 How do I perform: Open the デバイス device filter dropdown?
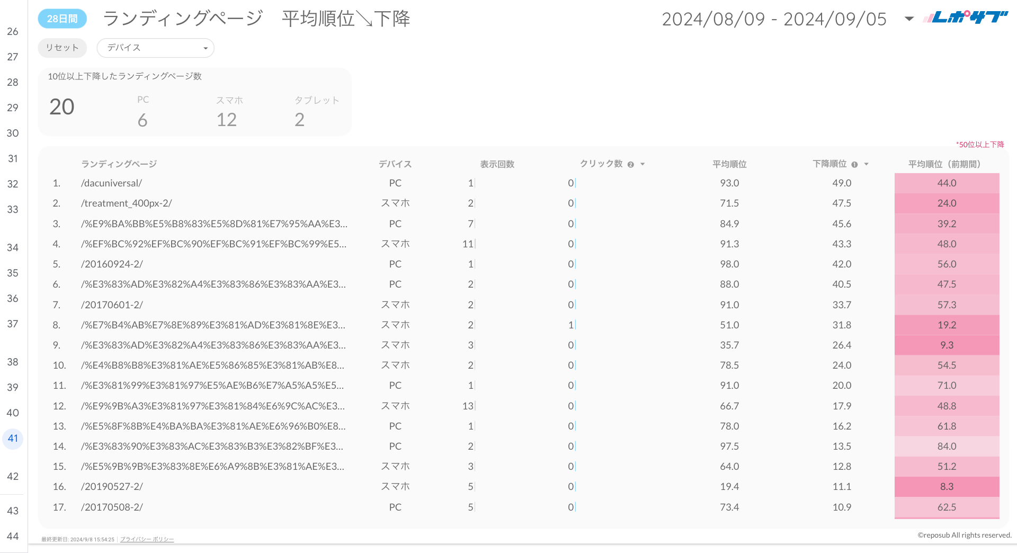tap(155, 48)
